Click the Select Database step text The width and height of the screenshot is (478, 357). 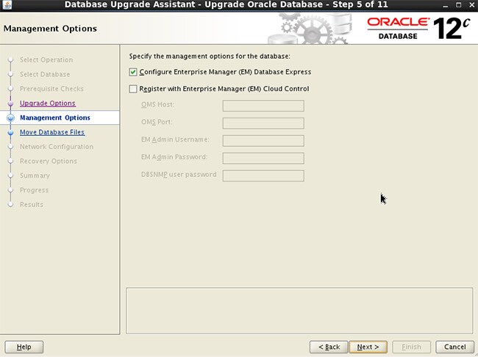coord(45,74)
